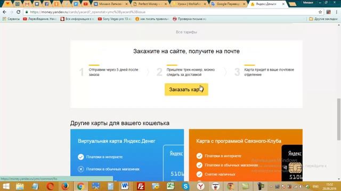Viewport: 341px width, 191px height.
Task: Open FileZilla from the taskbar
Action: point(141,186)
